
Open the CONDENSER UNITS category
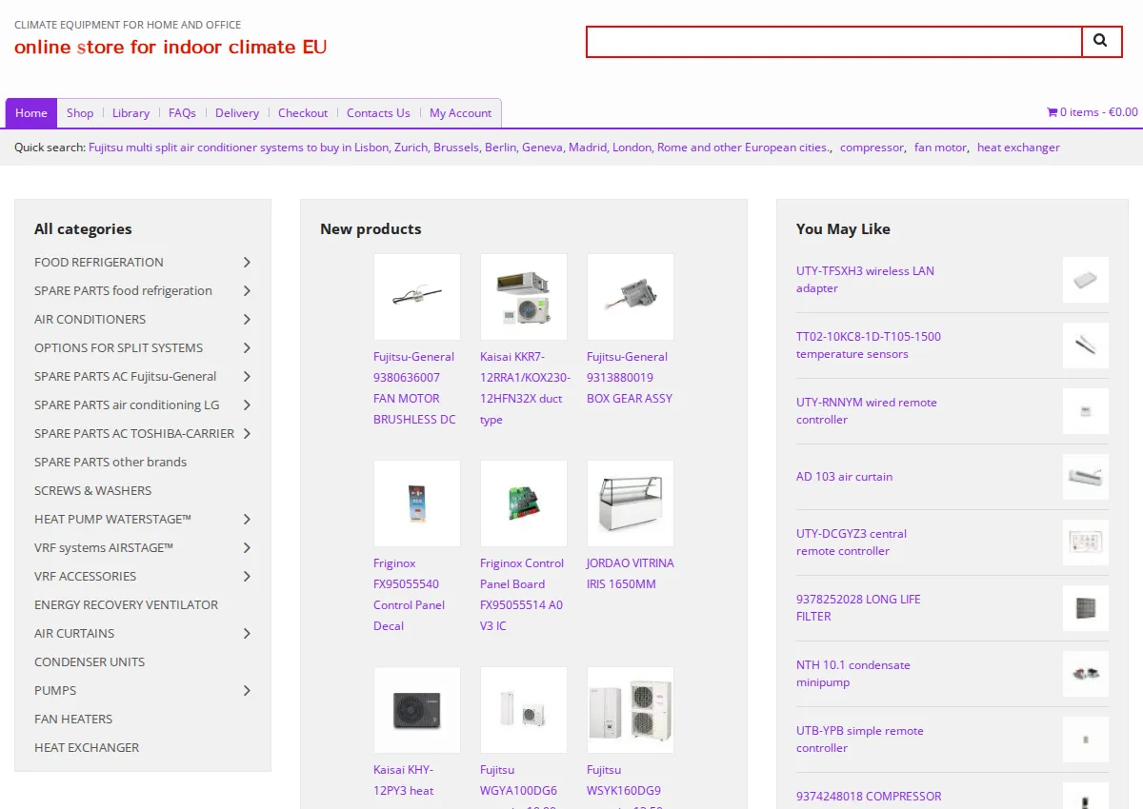point(90,661)
